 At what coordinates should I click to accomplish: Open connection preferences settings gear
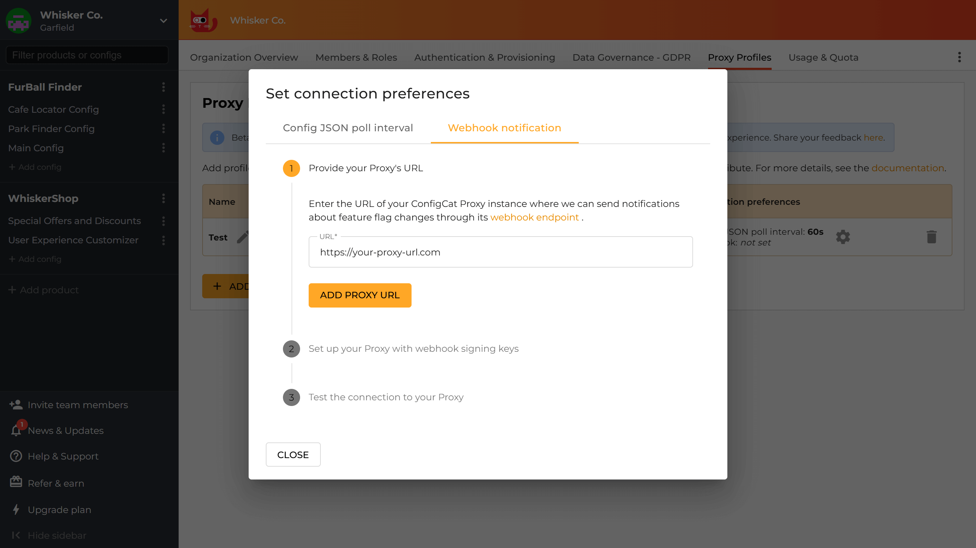coord(843,237)
